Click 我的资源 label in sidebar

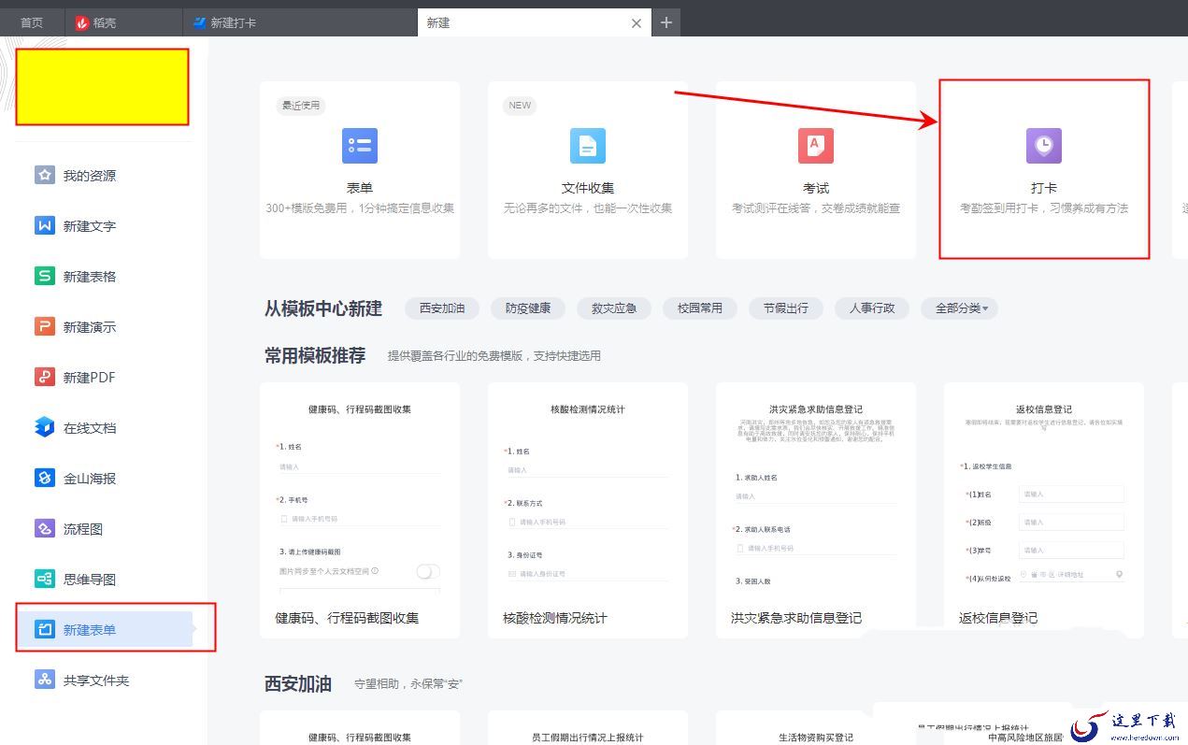coord(90,176)
